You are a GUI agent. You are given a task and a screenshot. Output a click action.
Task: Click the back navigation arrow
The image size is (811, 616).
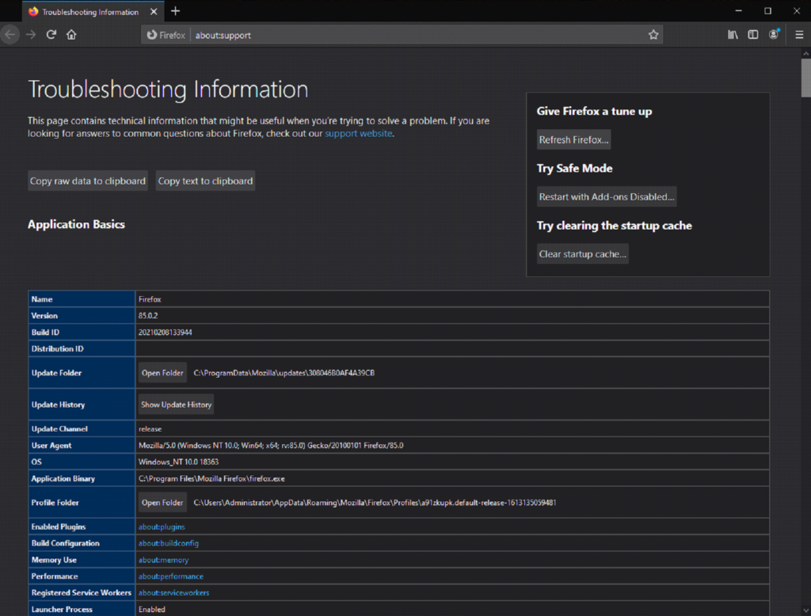[10, 35]
